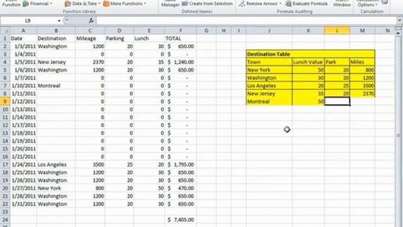Open Evaluate Formula
Screen dimensions: 403x227
(x=307, y=4)
